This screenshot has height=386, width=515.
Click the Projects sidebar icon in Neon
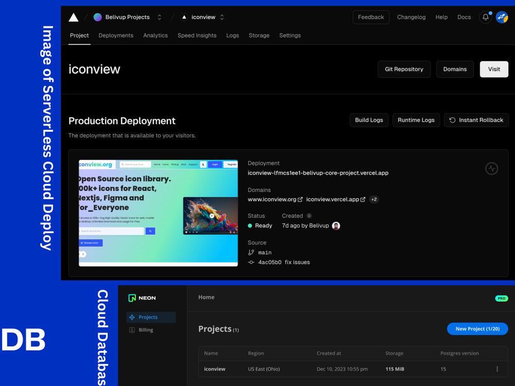click(132, 317)
